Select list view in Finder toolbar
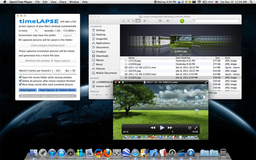 click(128, 21)
